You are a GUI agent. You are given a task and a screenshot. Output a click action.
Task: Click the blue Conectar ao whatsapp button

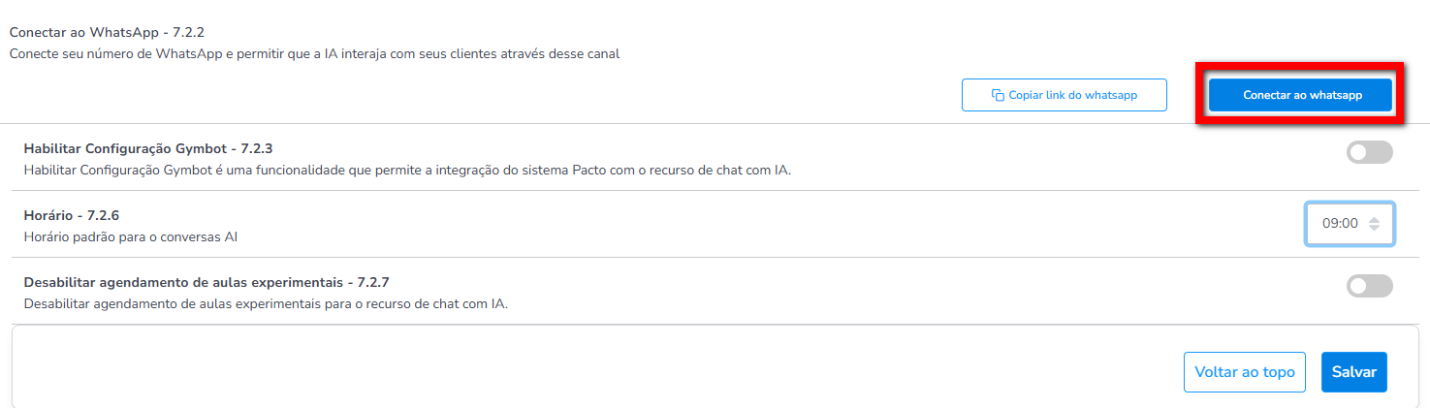point(1300,95)
